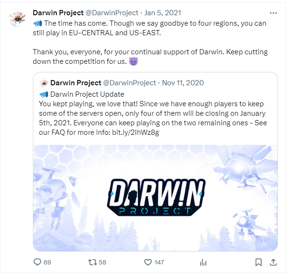Open the three-dot more options menu
Image resolution: width=287 pixels, height=273 pixels.
click(x=273, y=13)
